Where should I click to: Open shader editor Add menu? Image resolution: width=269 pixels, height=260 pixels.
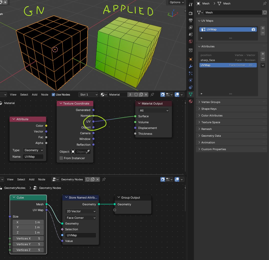(34, 95)
